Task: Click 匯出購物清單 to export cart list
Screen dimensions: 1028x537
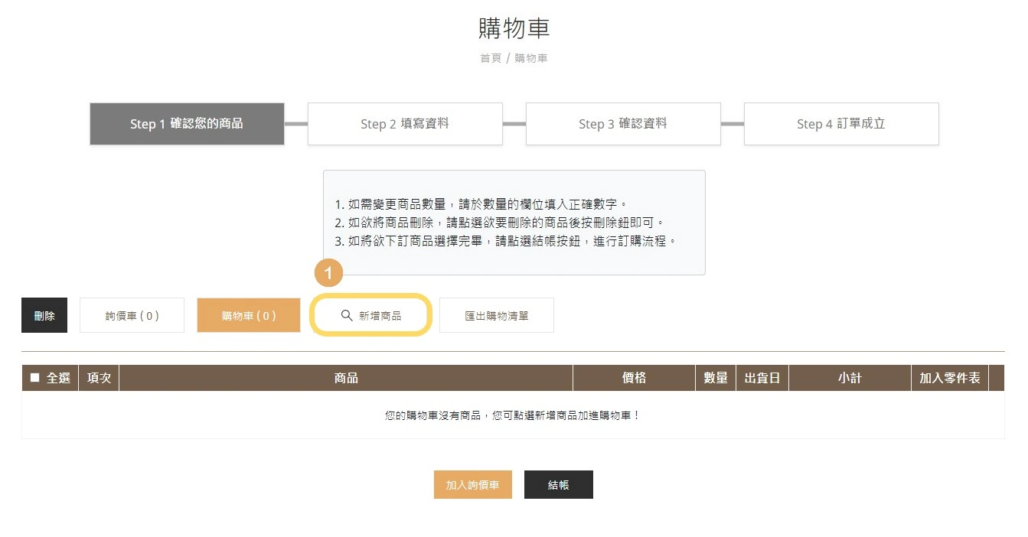Action: pyautogui.click(x=496, y=314)
